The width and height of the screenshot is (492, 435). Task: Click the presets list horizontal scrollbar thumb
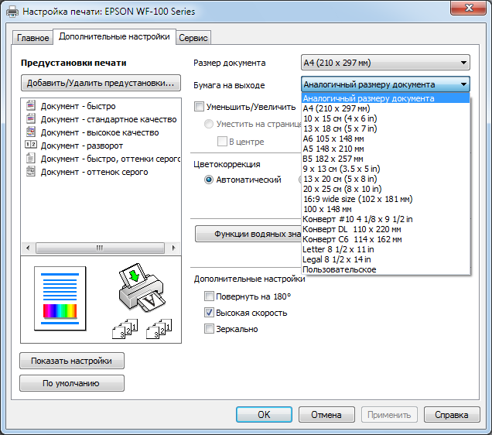point(100,248)
